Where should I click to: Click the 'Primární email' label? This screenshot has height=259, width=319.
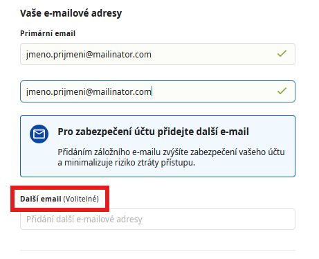pyautogui.click(x=48, y=33)
